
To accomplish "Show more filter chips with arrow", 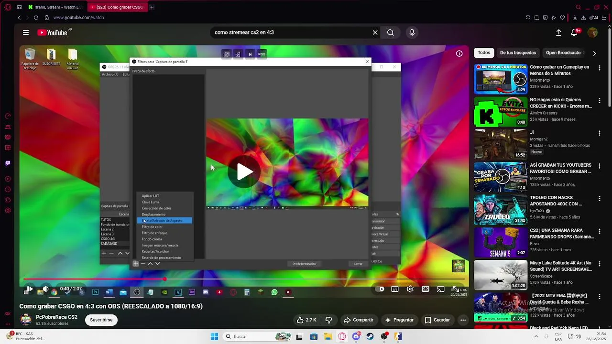I will 594,53.
